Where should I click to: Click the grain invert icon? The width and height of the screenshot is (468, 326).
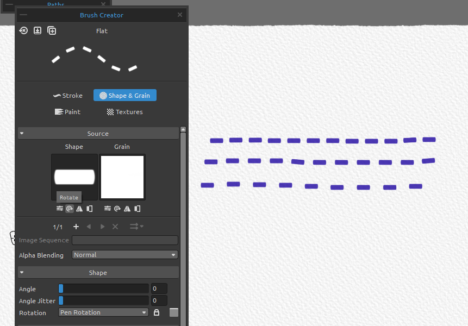[137, 208]
